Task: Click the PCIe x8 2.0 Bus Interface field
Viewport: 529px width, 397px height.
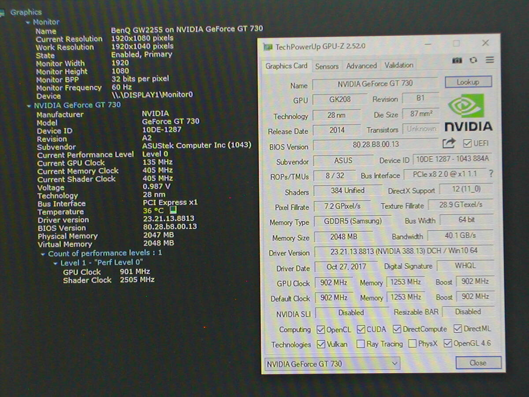Action: point(445,174)
